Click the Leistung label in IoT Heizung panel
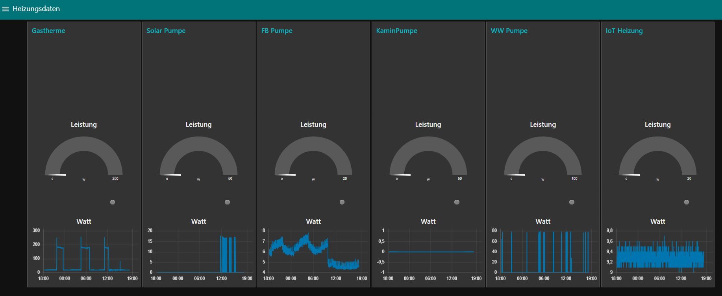Image resolution: width=722 pixels, height=296 pixels. click(x=657, y=124)
